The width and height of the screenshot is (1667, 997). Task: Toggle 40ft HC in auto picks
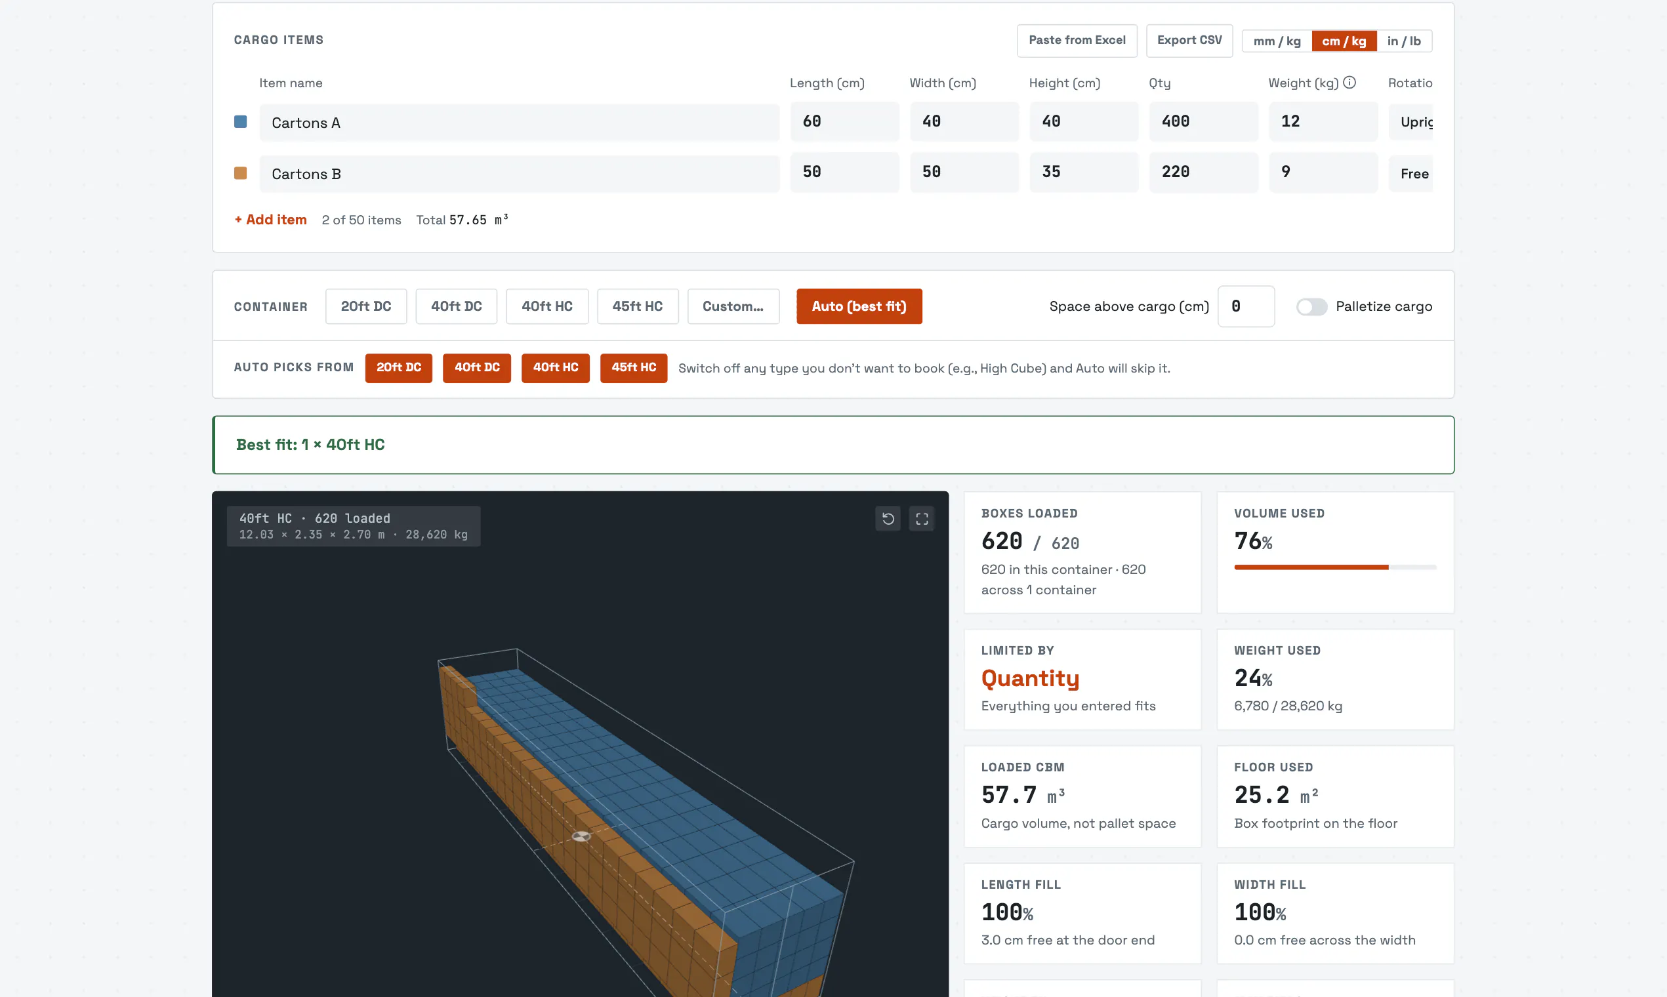pos(555,367)
